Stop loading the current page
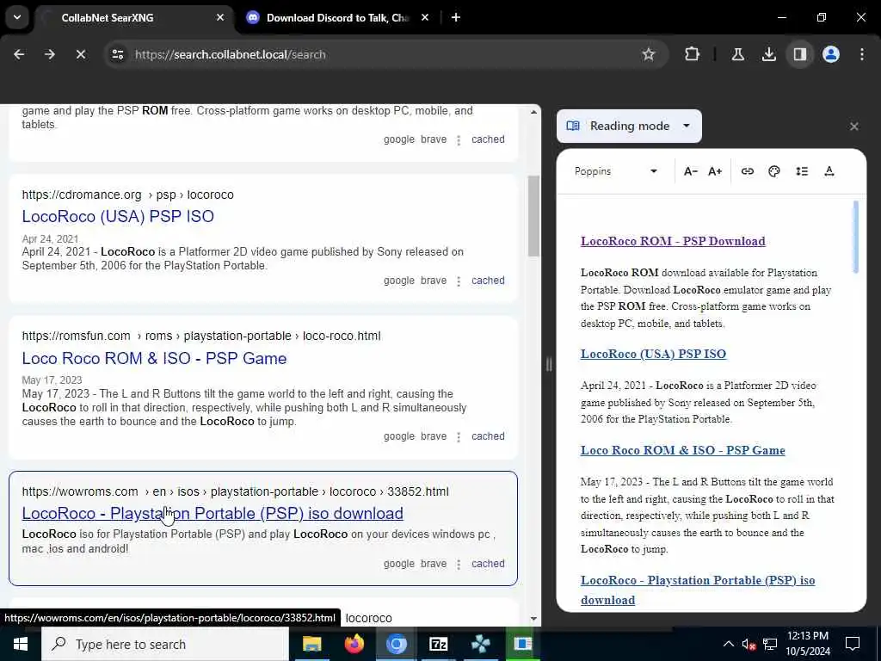This screenshot has width=881, height=661. coord(81,54)
